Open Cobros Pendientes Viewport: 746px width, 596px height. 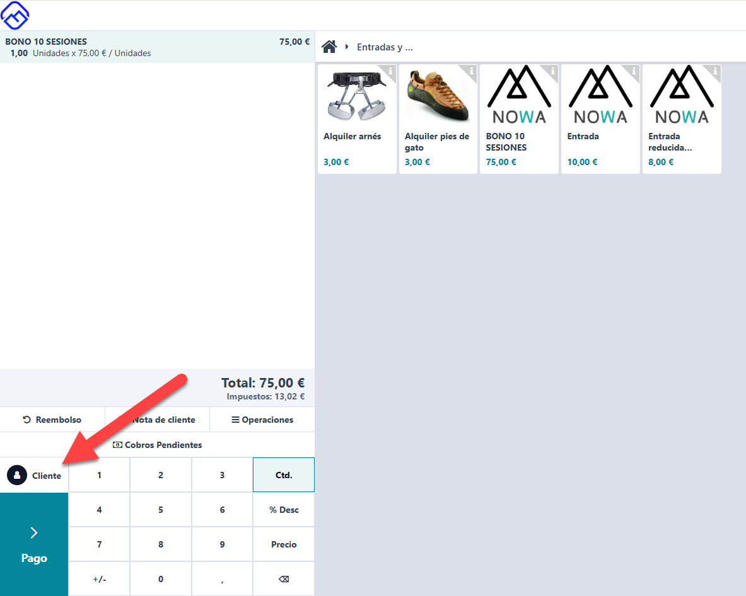(x=157, y=445)
